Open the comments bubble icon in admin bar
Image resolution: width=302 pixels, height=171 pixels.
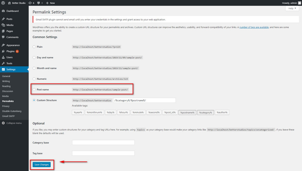point(39,3)
